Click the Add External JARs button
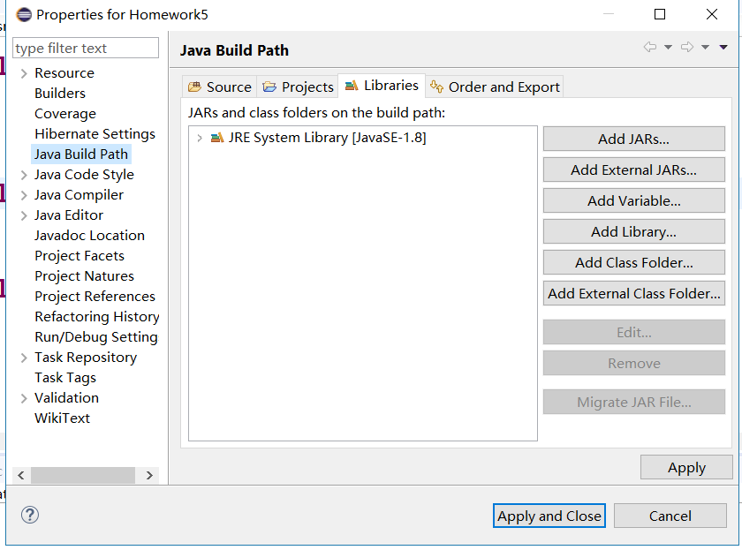 (x=633, y=170)
